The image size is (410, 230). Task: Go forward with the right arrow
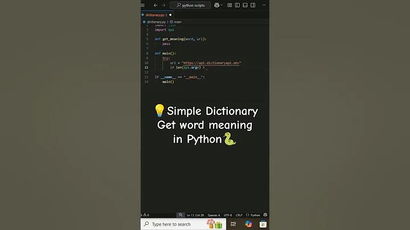pyautogui.click(x=163, y=5)
